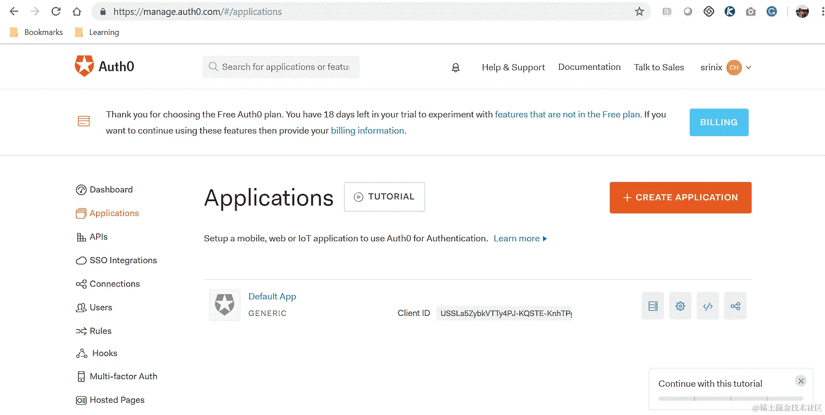Open the Chrome profile avatar
This screenshot has height=415, width=825.
802,11
